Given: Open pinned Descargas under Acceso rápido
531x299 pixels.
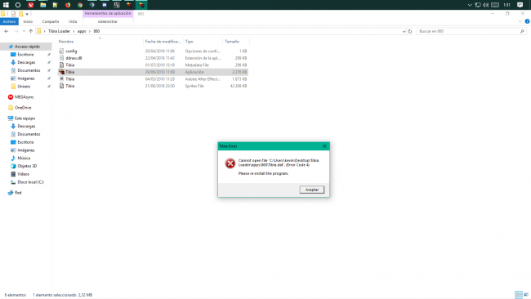Looking at the screenshot, I should [x=26, y=62].
